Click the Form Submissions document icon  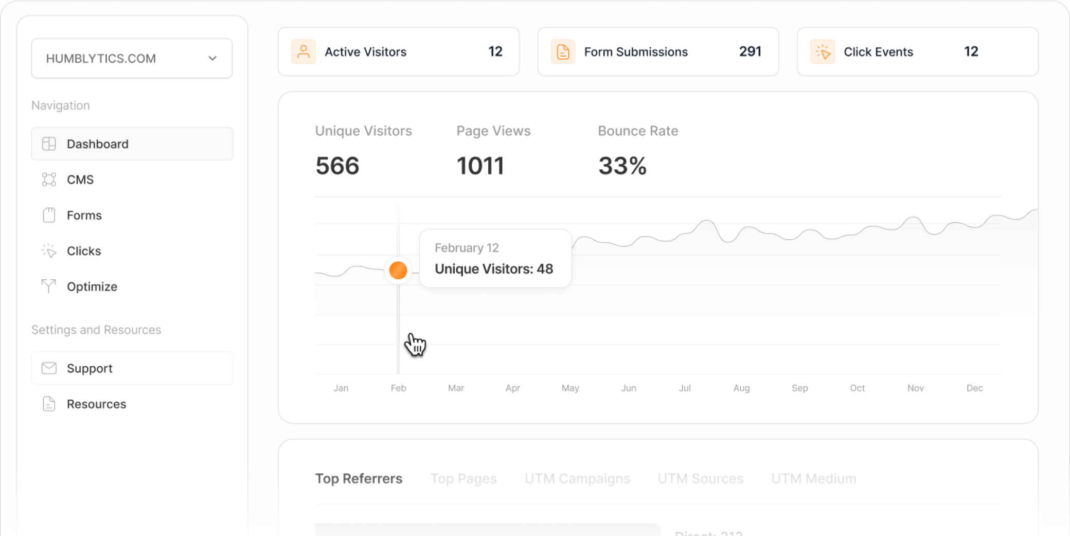pos(563,51)
